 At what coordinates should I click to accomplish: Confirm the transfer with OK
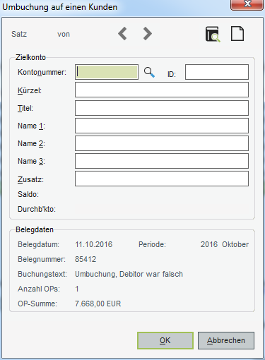[165, 340]
